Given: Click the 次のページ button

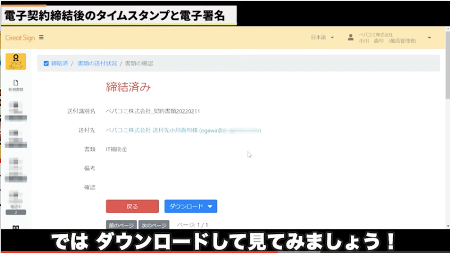Looking at the screenshot, I should pyautogui.click(x=153, y=225).
